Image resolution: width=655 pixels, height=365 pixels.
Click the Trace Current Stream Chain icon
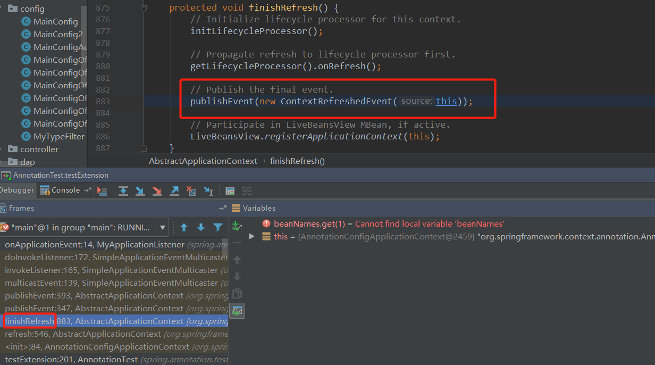pos(247,190)
